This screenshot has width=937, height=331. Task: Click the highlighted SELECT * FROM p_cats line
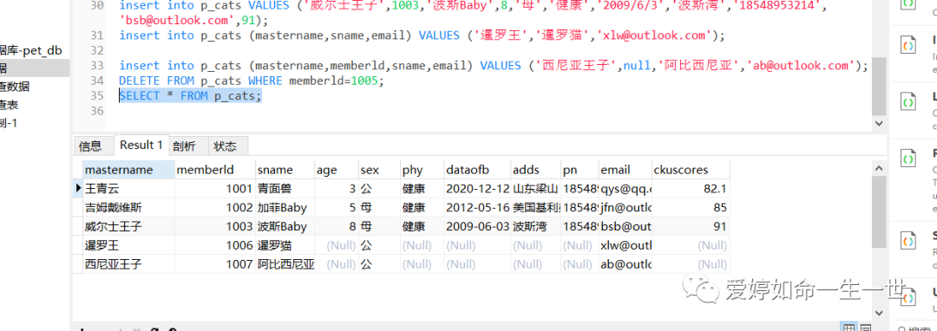[x=190, y=96]
